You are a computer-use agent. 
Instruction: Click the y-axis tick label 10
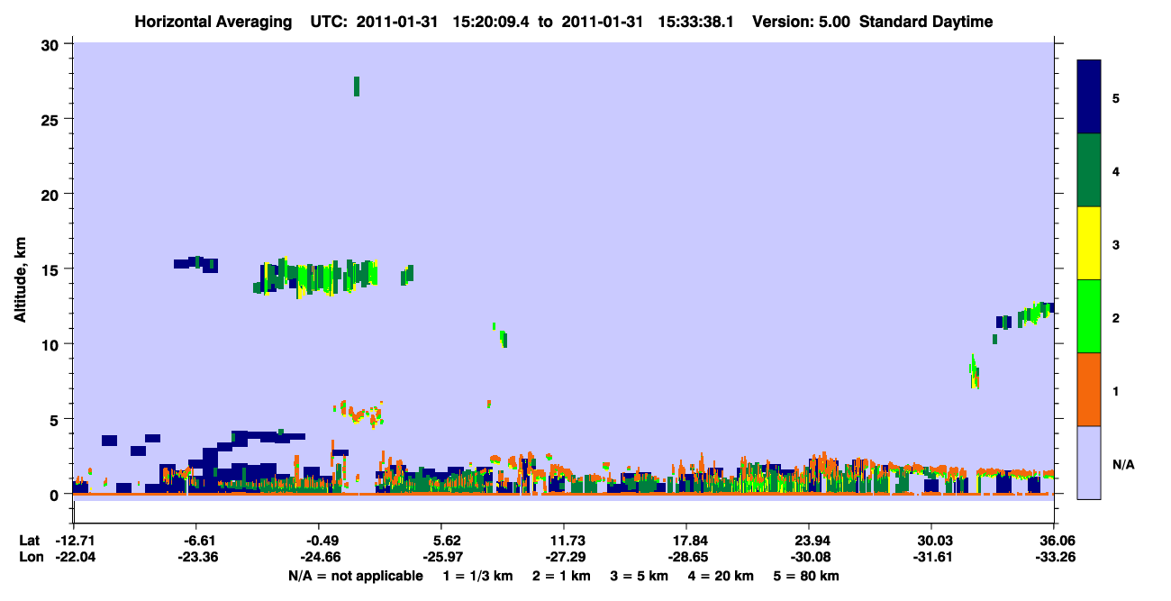point(51,344)
